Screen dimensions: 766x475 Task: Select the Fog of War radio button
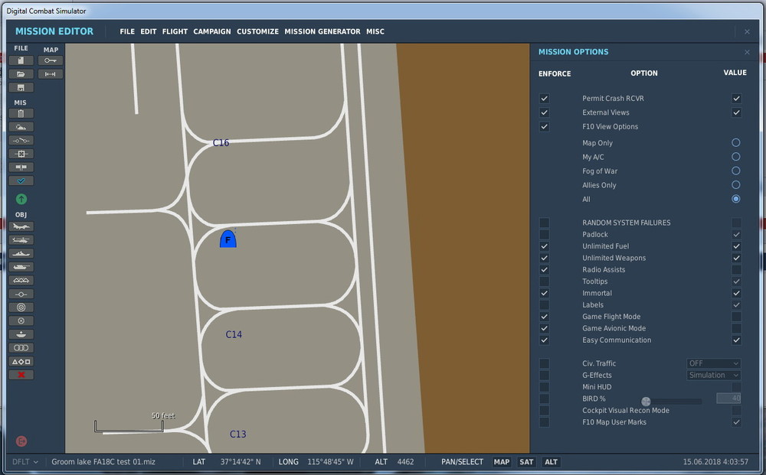pos(735,171)
